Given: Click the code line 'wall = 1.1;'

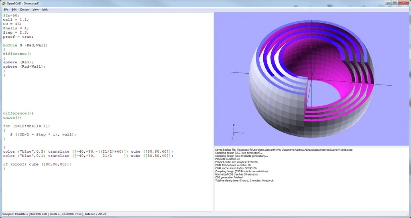Looking at the screenshot, I should (16, 20).
